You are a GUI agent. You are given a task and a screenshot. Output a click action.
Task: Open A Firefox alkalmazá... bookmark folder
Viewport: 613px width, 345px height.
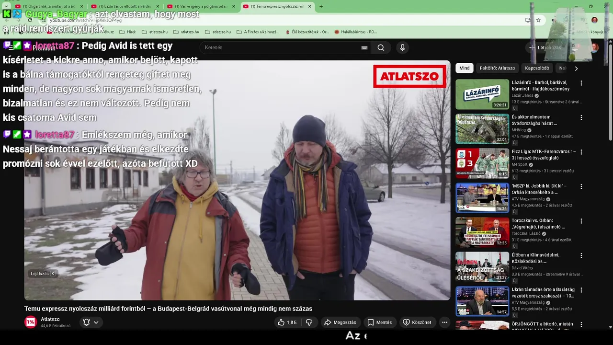pyautogui.click(x=258, y=32)
